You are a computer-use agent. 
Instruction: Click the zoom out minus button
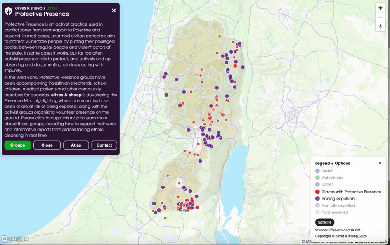pyautogui.click(x=380, y=17)
